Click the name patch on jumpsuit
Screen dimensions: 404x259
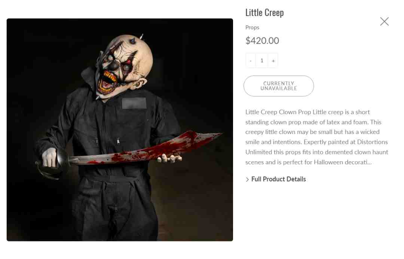[x=134, y=103]
